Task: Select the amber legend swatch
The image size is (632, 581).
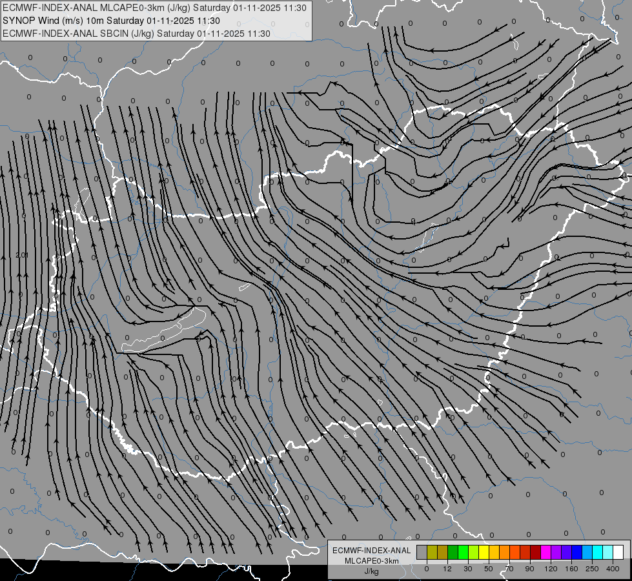Action: click(494, 552)
